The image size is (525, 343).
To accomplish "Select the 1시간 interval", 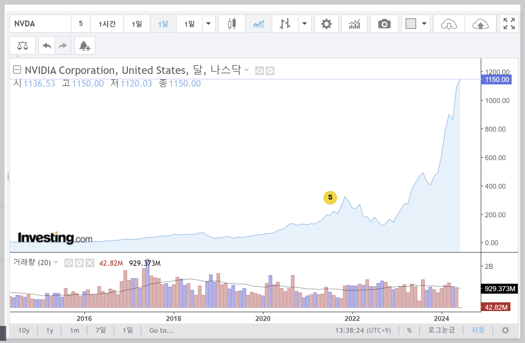I will tap(107, 24).
